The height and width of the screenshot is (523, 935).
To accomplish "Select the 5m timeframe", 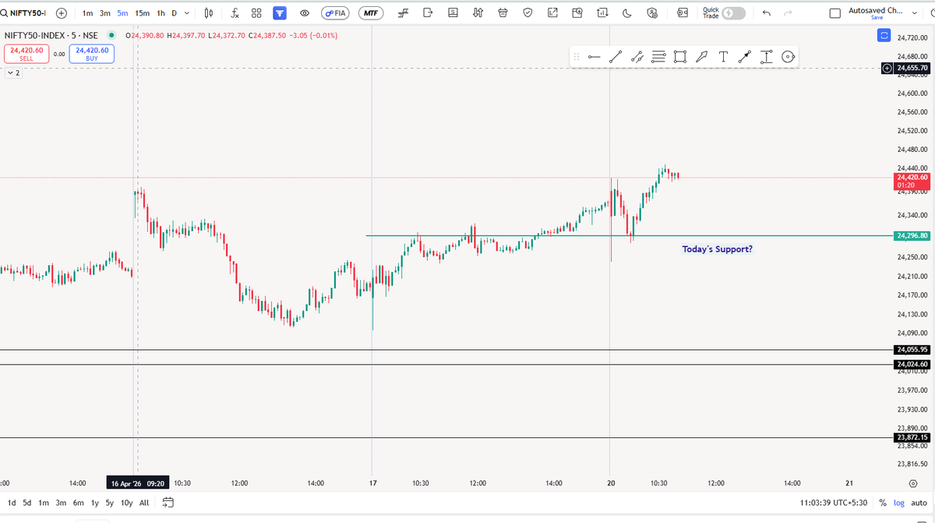I will 123,13.
